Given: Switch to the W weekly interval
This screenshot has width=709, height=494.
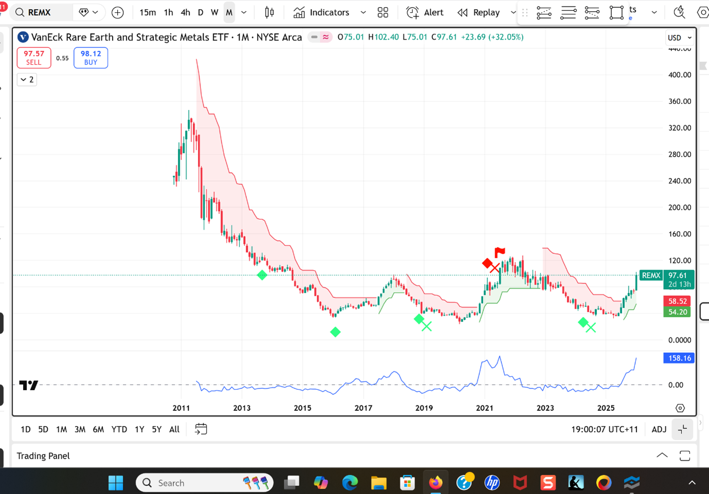Looking at the screenshot, I should 214,12.
